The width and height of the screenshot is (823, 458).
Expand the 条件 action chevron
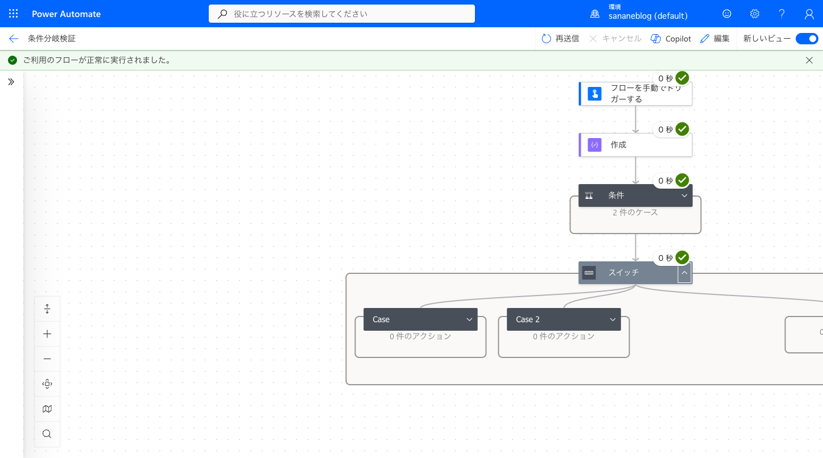tap(684, 195)
